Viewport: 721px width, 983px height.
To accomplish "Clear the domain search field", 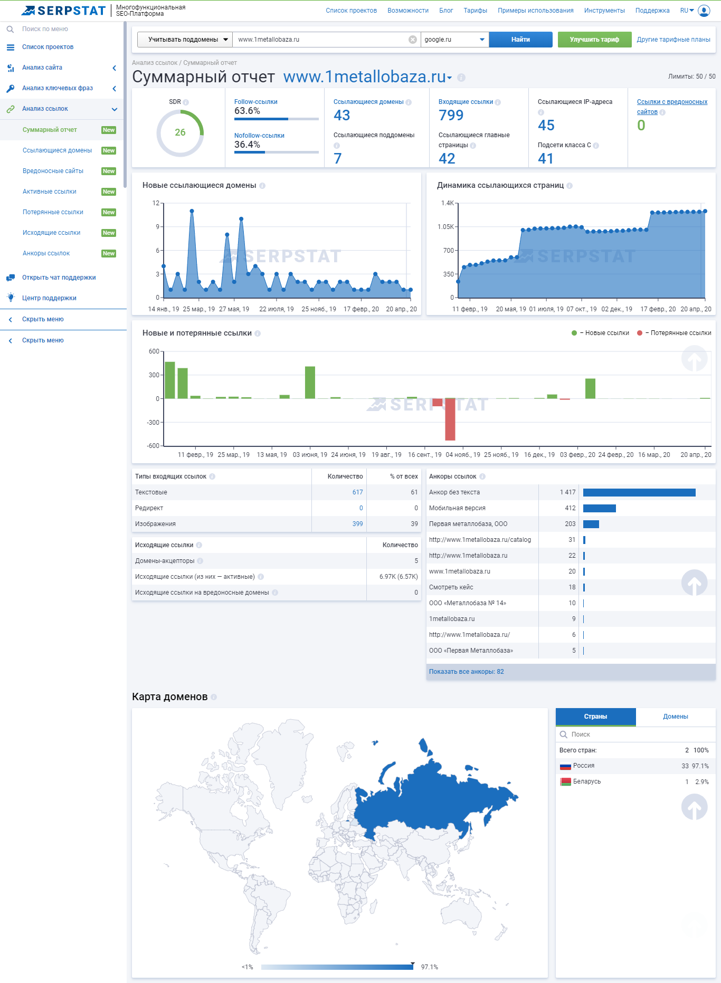I will 413,40.
